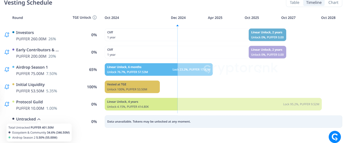
Task: Open the CryptoRank round logo button
Action: 335,137
